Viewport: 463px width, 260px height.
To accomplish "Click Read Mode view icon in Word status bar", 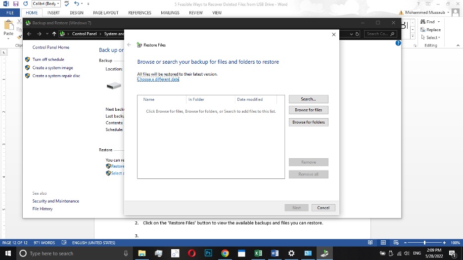I will pyautogui.click(x=370, y=243).
